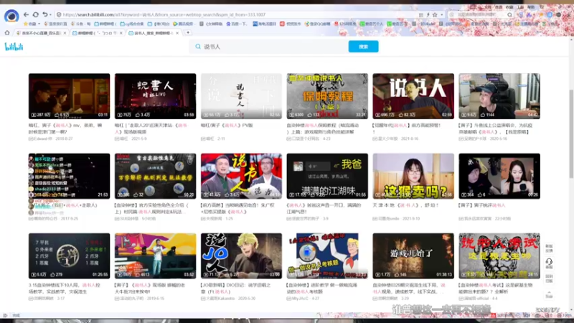Open the dropdown next to the undo arrow
This screenshot has width=574, height=323.
coord(50,15)
